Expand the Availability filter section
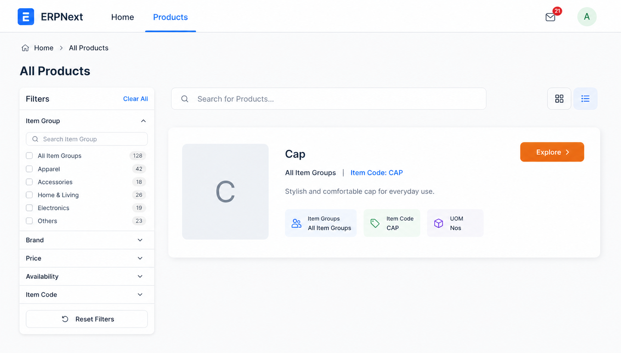Viewport: 621px width, 353px height. 87,277
